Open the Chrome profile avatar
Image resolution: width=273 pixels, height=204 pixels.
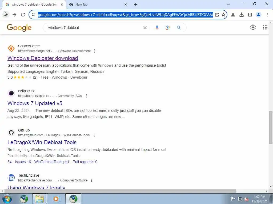point(259,15)
